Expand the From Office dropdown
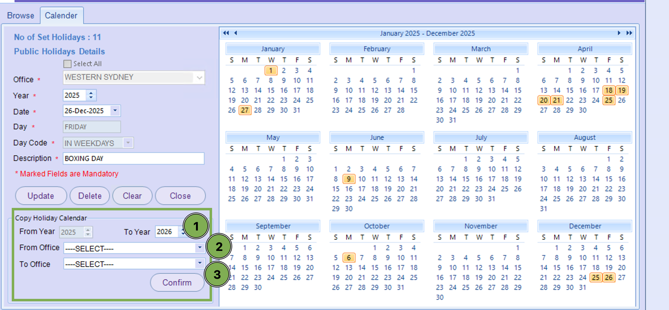The width and height of the screenshot is (669, 310). (200, 248)
